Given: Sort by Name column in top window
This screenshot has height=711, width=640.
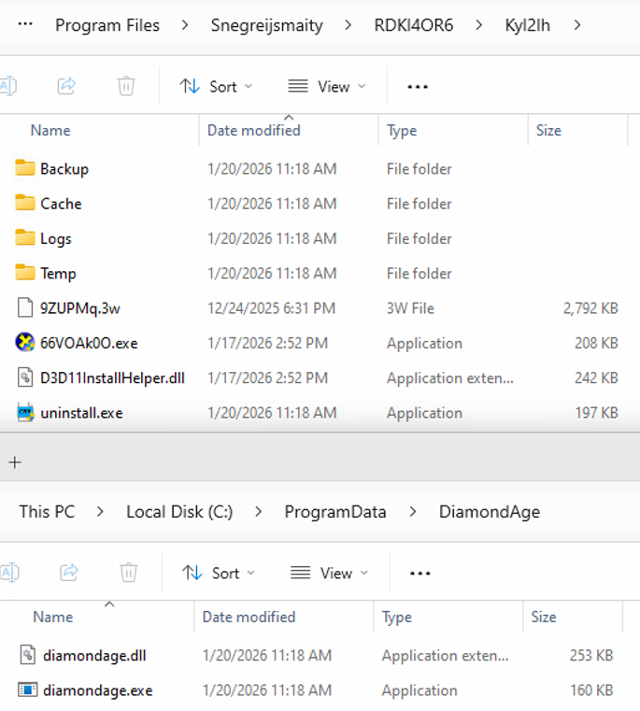Looking at the screenshot, I should (50, 131).
